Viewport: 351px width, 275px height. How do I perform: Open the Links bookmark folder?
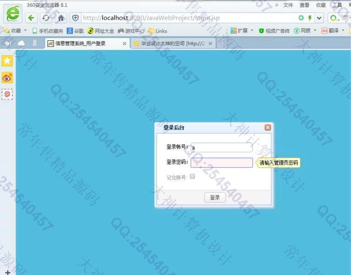coord(157,31)
